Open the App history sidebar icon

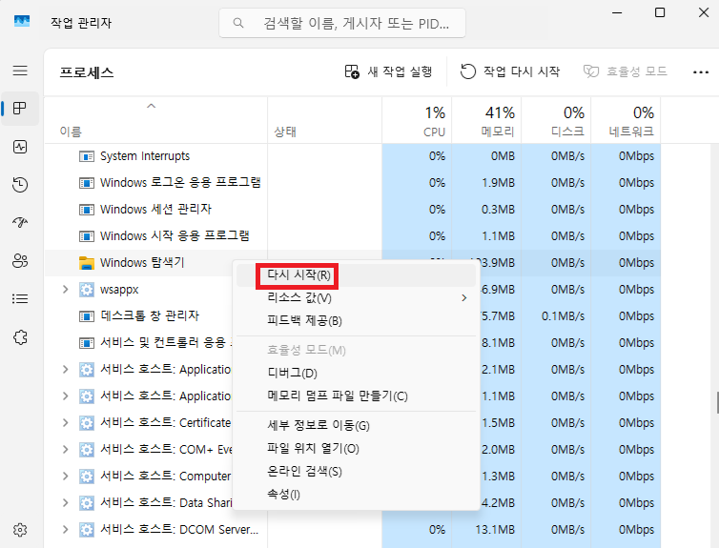pos(20,185)
